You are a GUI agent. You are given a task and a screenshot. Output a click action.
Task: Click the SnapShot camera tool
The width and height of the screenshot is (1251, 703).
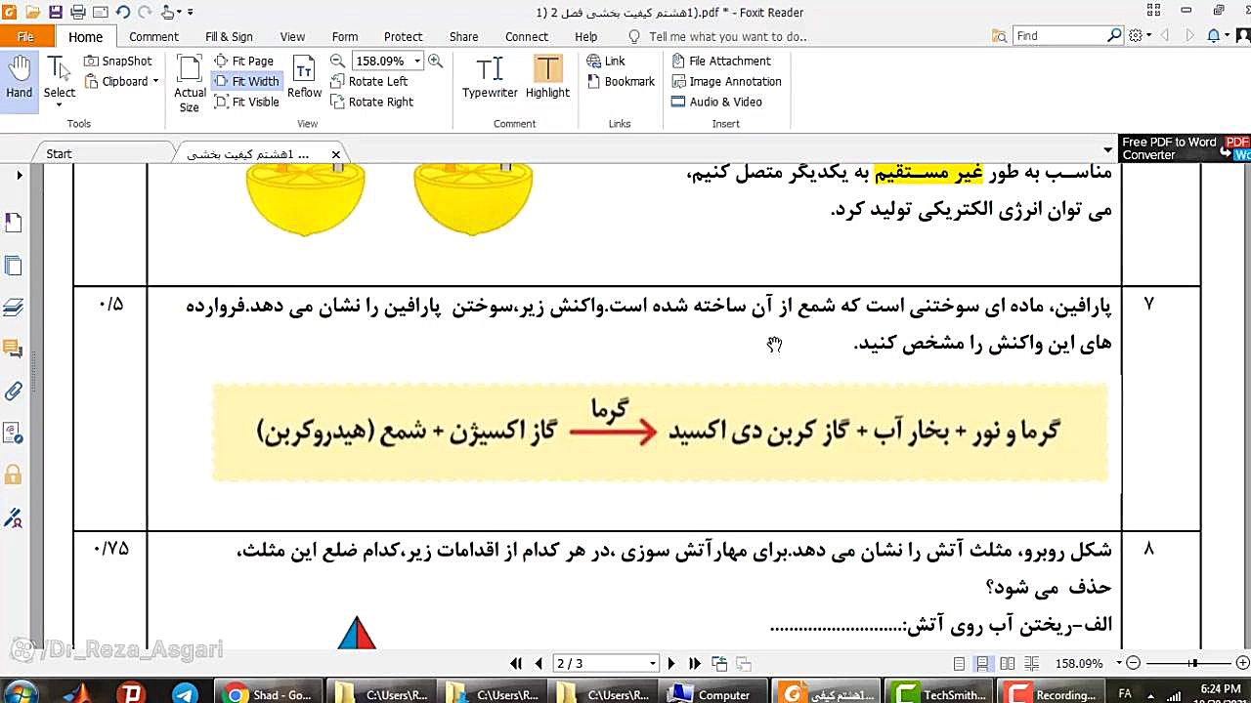tap(118, 61)
